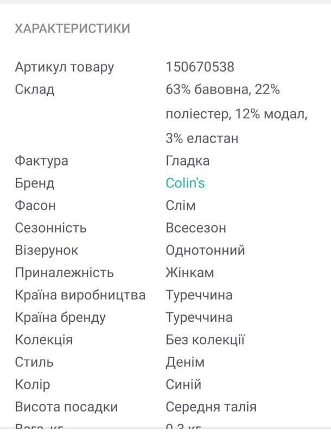Image resolution: width=331 pixels, height=434 pixels.
Task: Click the Стиль value Денім
Action: [185, 362]
